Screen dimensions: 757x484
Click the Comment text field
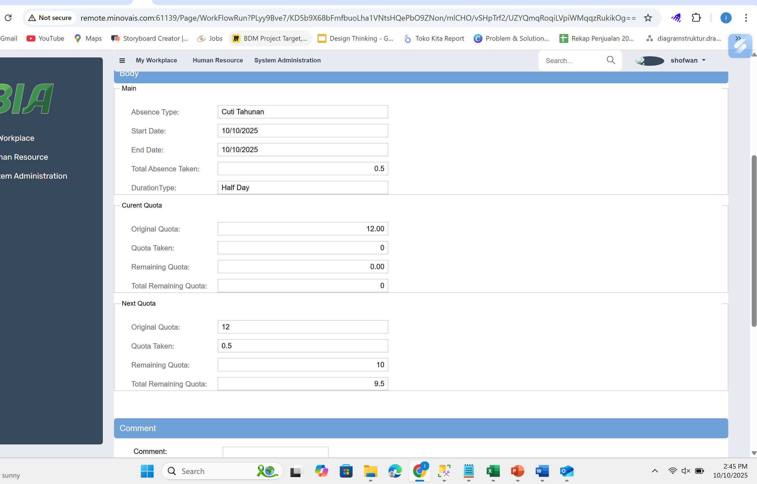click(x=275, y=452)
